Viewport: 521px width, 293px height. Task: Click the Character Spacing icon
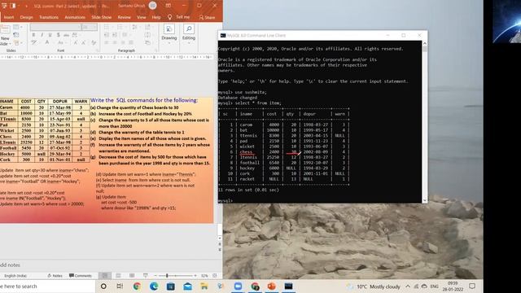pyautogui.click(x=75, y=35)
